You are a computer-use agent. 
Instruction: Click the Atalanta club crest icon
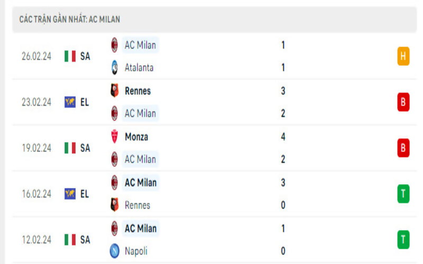click(x=114, y=68)
